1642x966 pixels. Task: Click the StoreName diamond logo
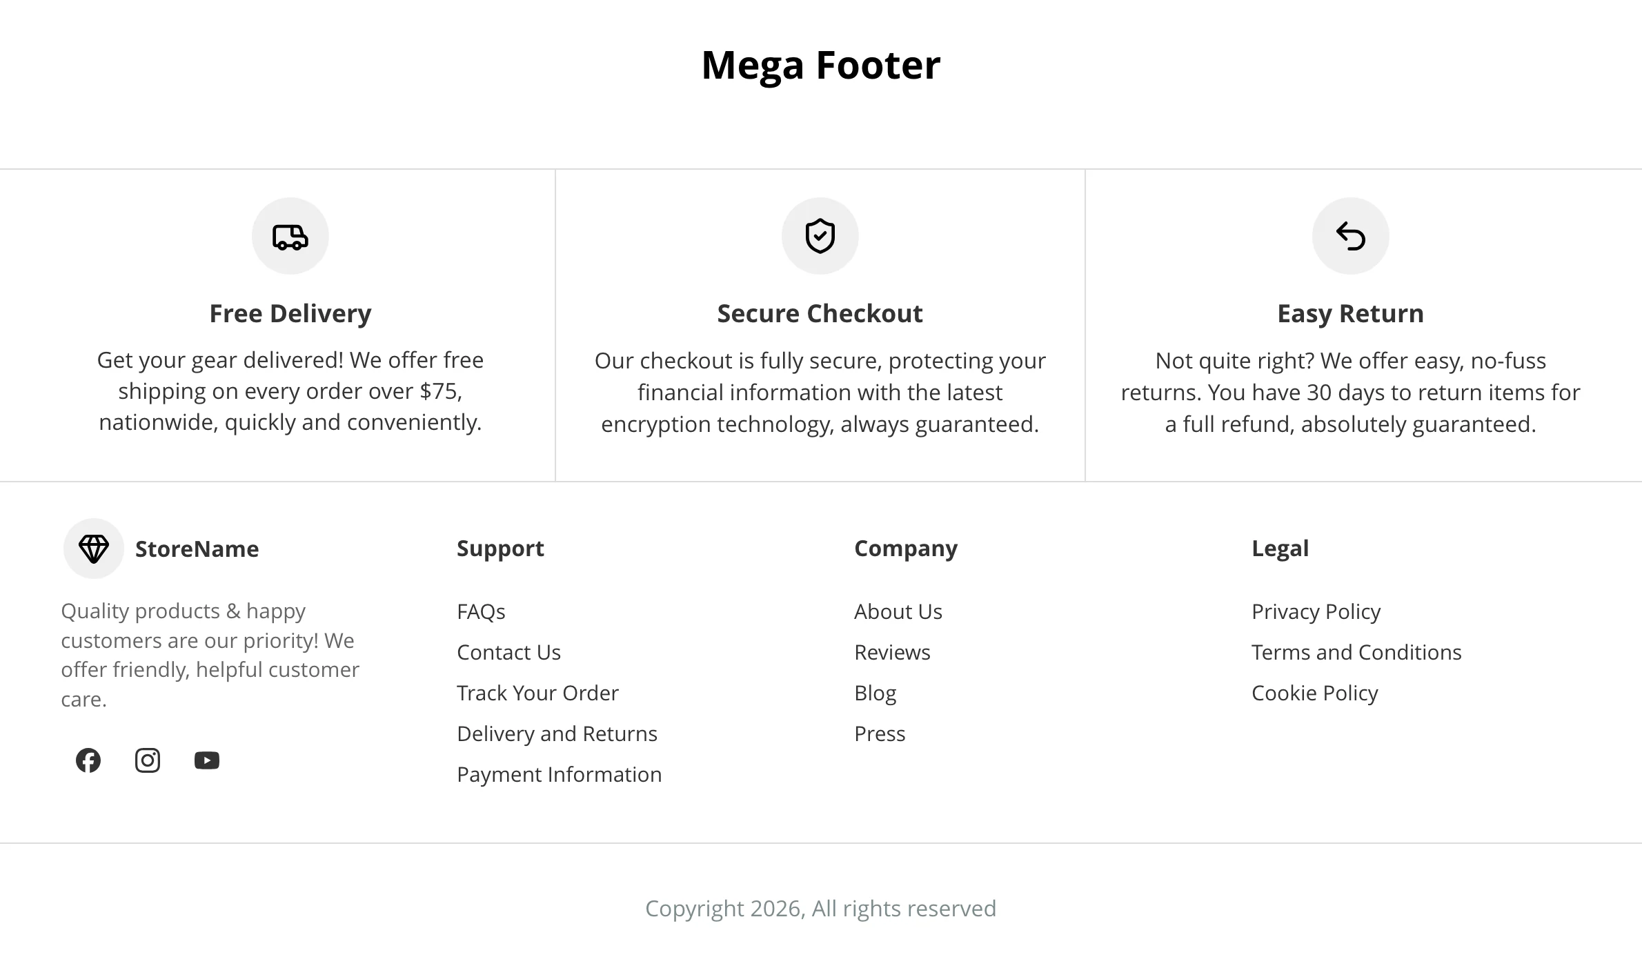click(x=94, y=549)
